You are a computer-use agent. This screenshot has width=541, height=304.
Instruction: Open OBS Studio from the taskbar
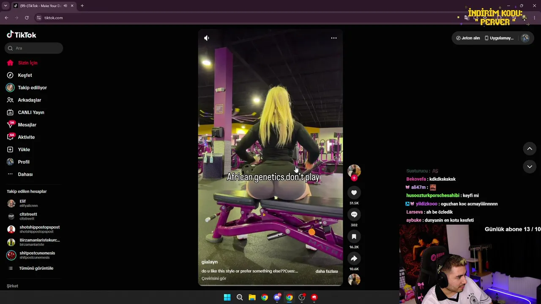[x=302, y=297]
